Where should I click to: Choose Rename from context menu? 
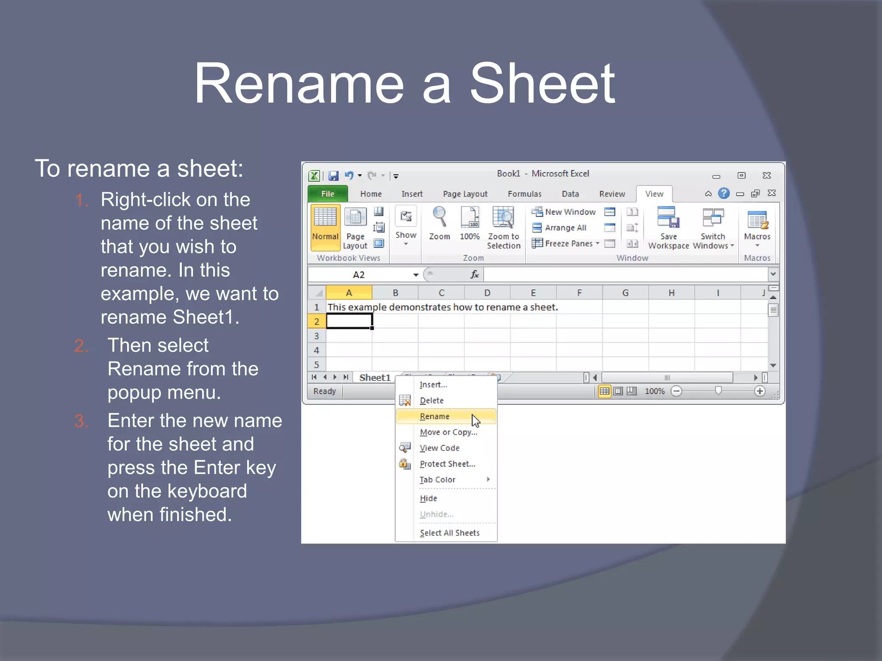click(x=446, y=417)
